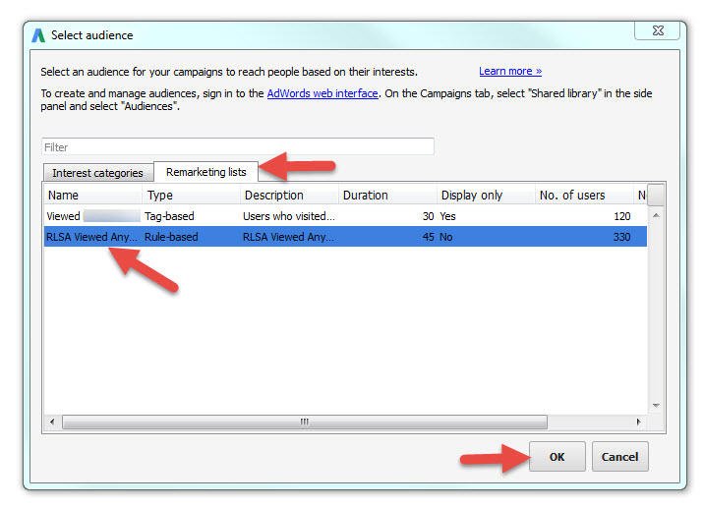The image size is (703, 509).
Task: Sort by the Description column header
Action: [290, 196]
